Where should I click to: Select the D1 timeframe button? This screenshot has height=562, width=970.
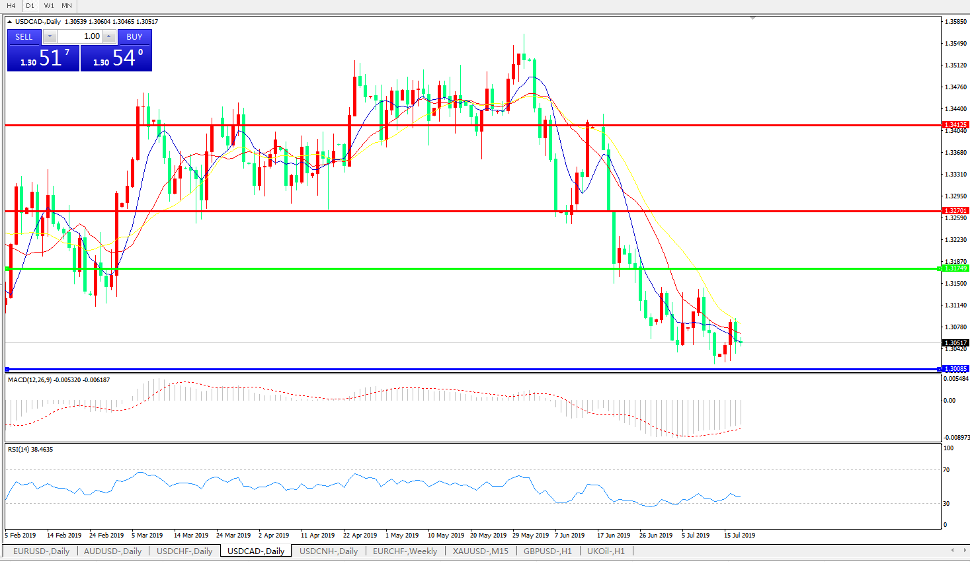30,5
